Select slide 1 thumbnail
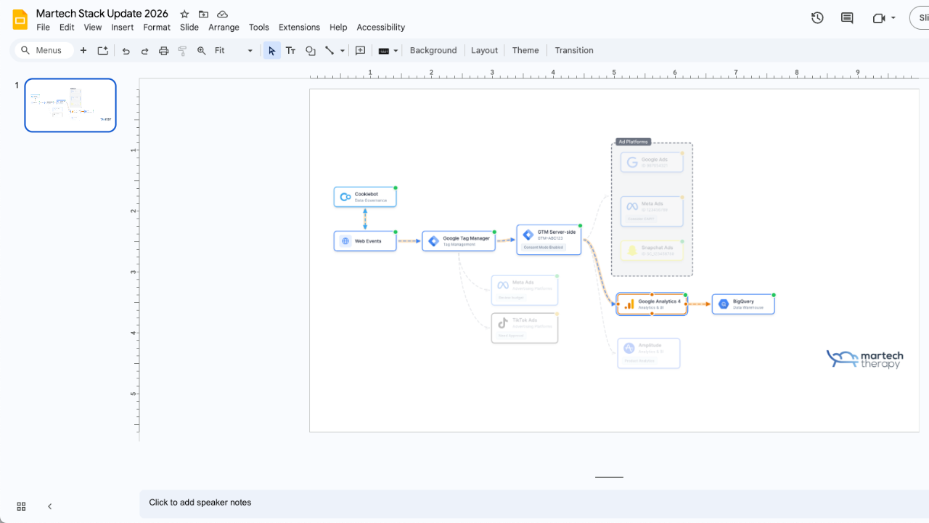Viewport: 929px width, 523px height. click(70, 105)
